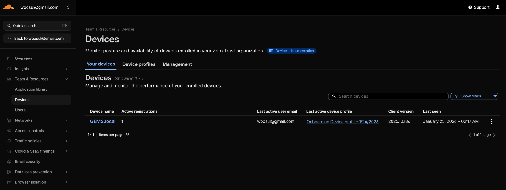Screen dimensions: 506x190
Task: Click the Last active user email header
Action: 277,111
